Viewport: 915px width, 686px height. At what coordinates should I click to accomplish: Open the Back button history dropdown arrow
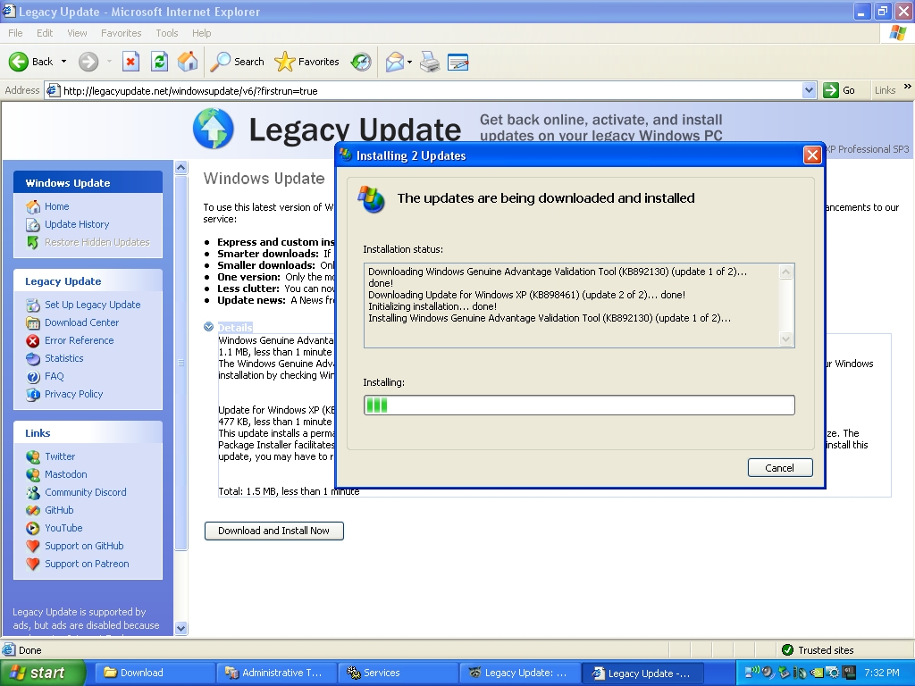(x=63, y=62)
